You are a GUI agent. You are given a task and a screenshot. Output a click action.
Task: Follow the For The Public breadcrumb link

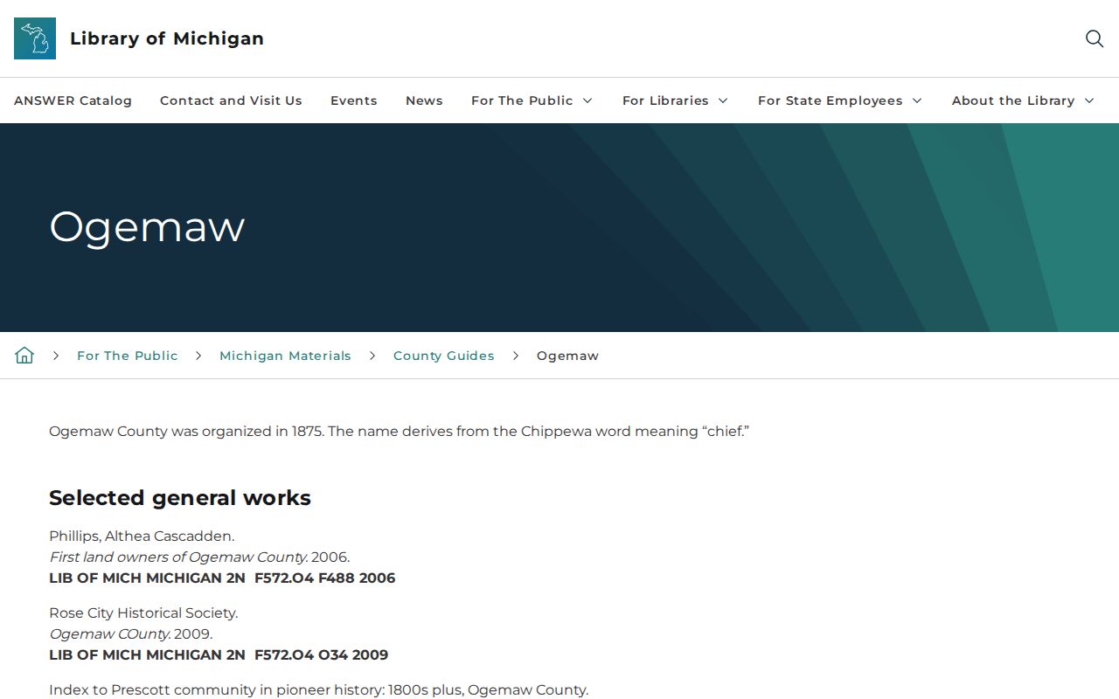click(128, 356)
